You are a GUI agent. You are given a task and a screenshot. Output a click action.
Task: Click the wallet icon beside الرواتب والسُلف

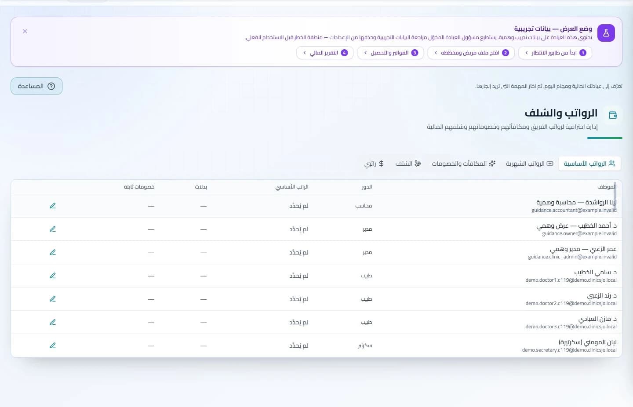tap(613, 115)
